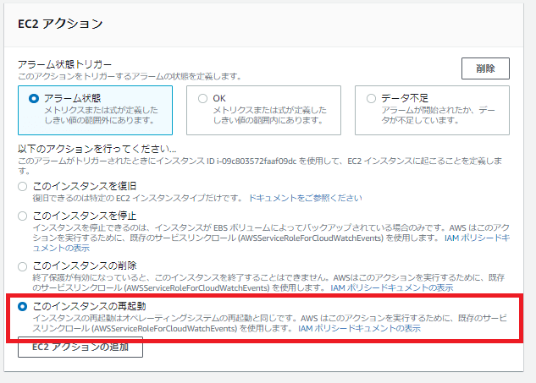Open IAM ポリシードキュメントの表示 link under 削除 option

click(x=392, y=288)
